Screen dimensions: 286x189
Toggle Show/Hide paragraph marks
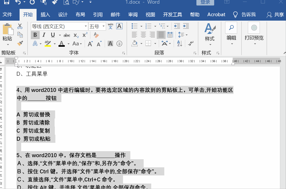coord(190,44)
